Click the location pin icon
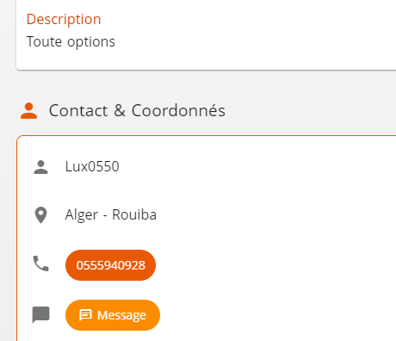Image resolution: width=396 pixels, height=341 pixels. (40, 215)
